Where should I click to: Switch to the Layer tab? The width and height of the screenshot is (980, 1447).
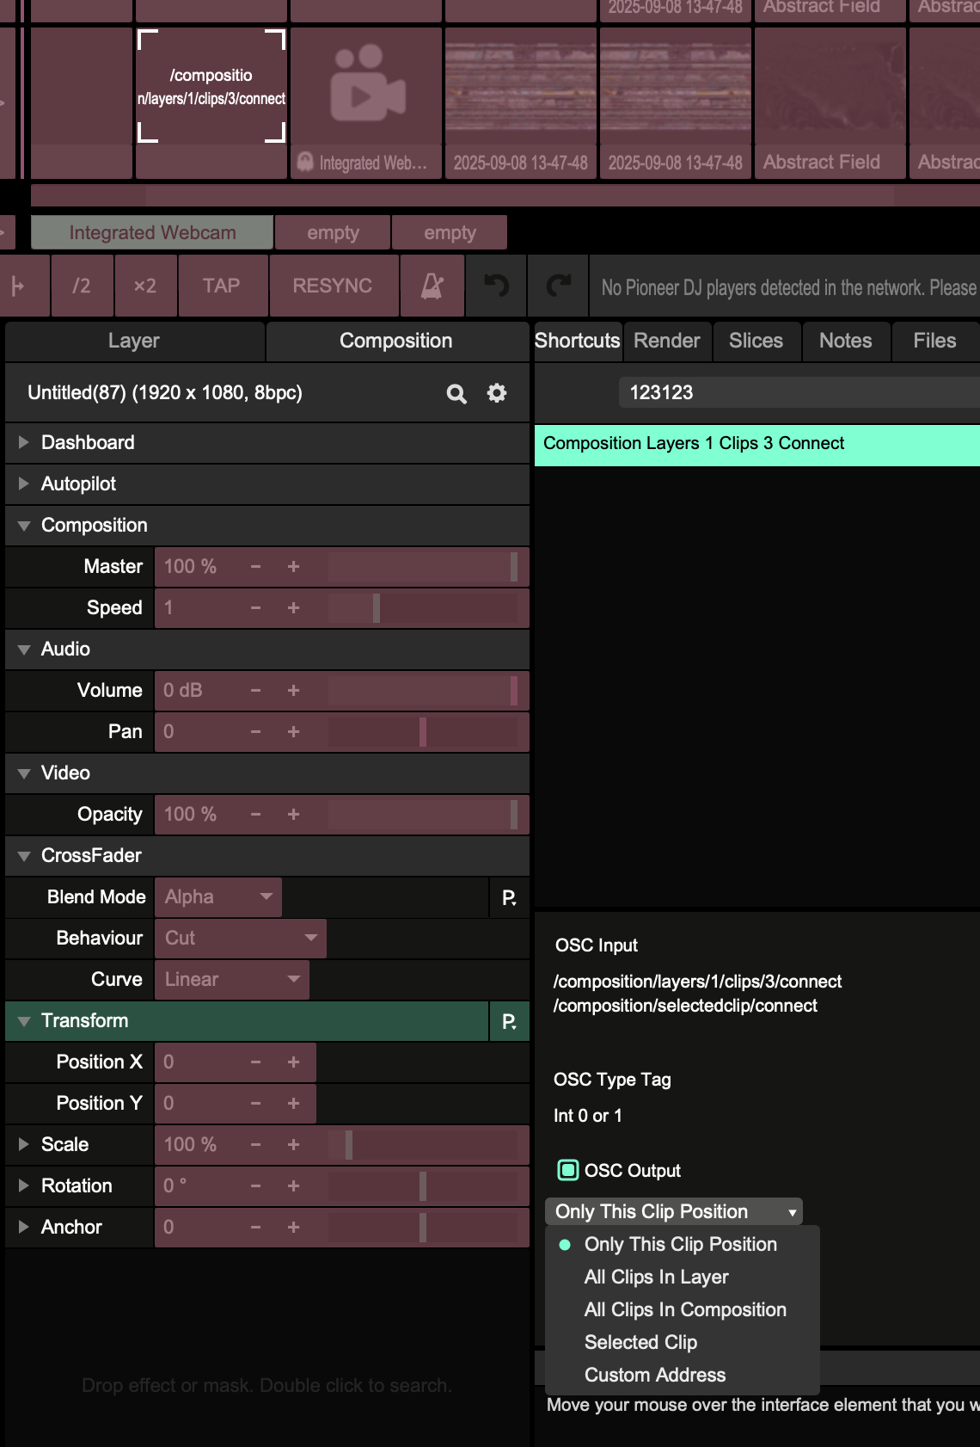pos(134,341)
